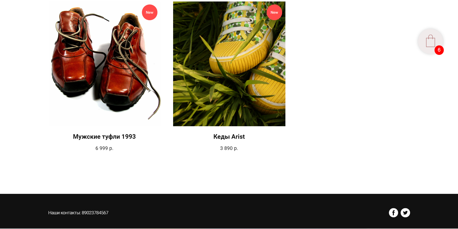
Task: Click the phone number 89023784567
Action: [x=95, y=213]
